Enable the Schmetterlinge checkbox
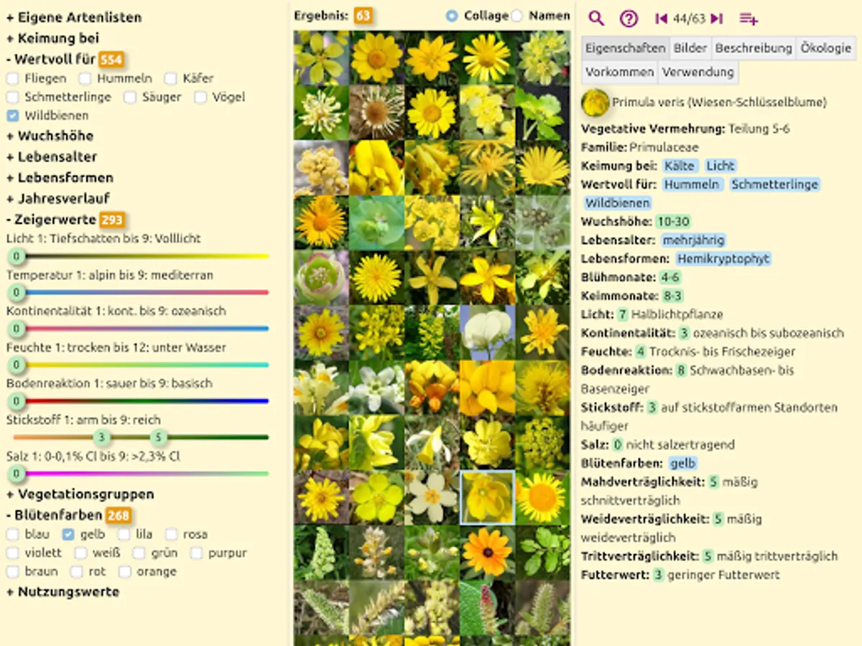 (x=13, y=97)
